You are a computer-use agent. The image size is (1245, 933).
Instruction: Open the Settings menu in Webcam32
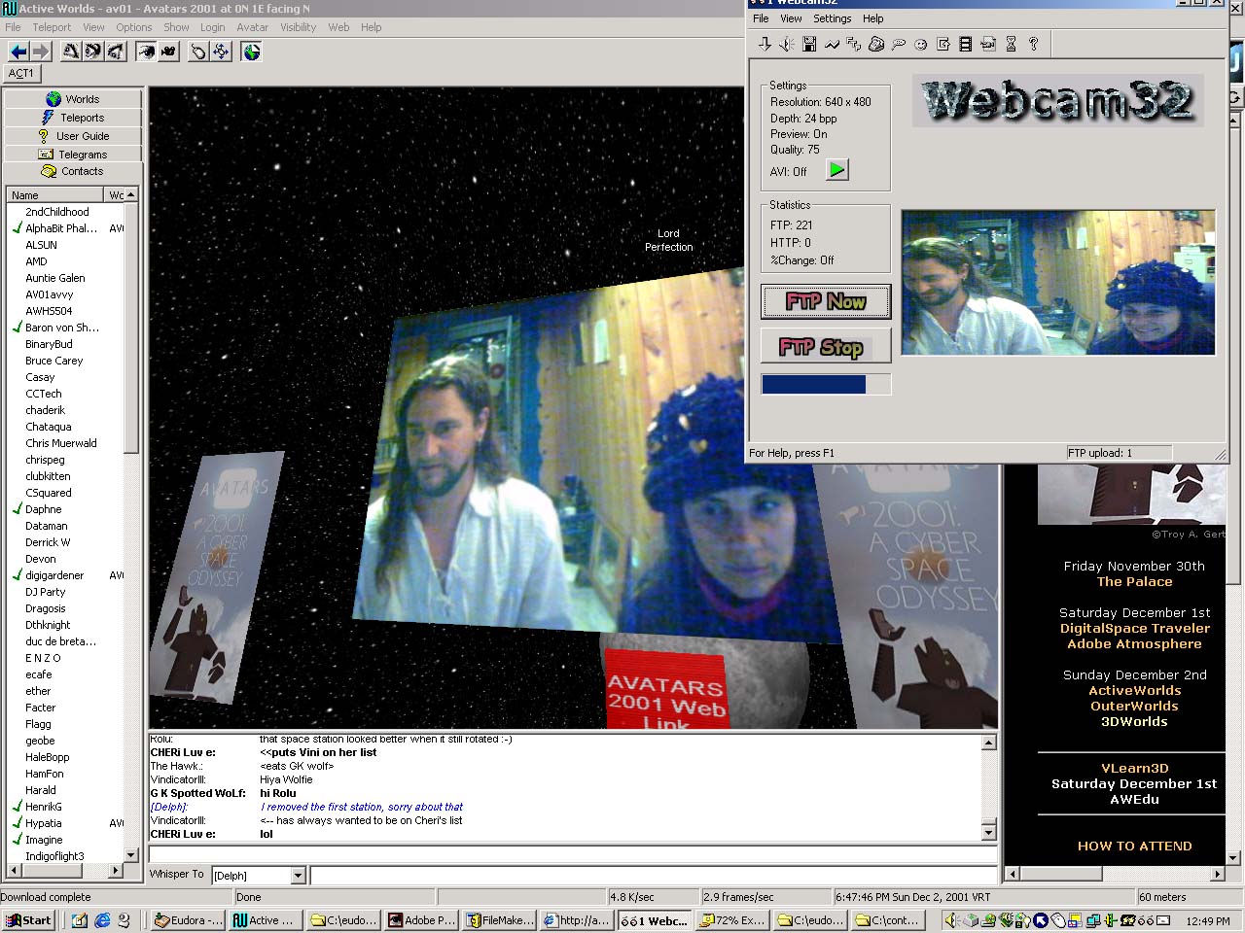(x=832, y=18)
